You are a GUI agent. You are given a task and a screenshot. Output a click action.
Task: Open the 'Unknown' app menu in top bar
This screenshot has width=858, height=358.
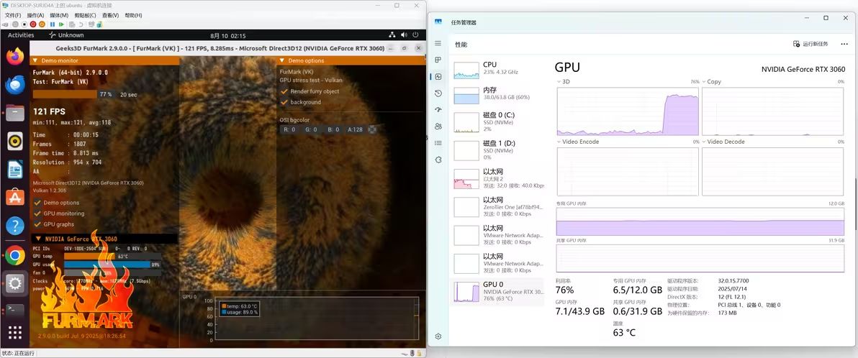[66, 35]
